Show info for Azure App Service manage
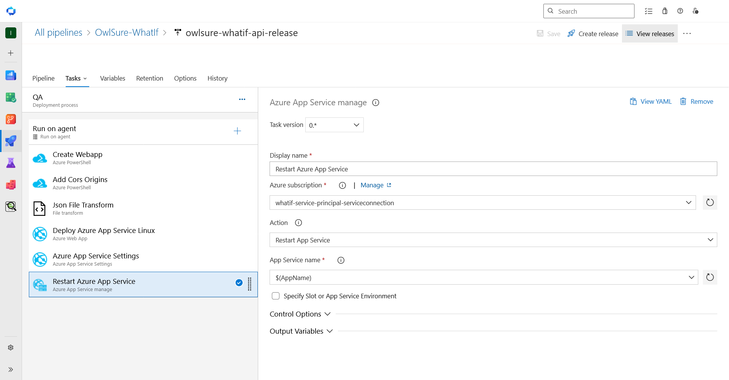Screen dimensions: 729x380 click(376, 103)
